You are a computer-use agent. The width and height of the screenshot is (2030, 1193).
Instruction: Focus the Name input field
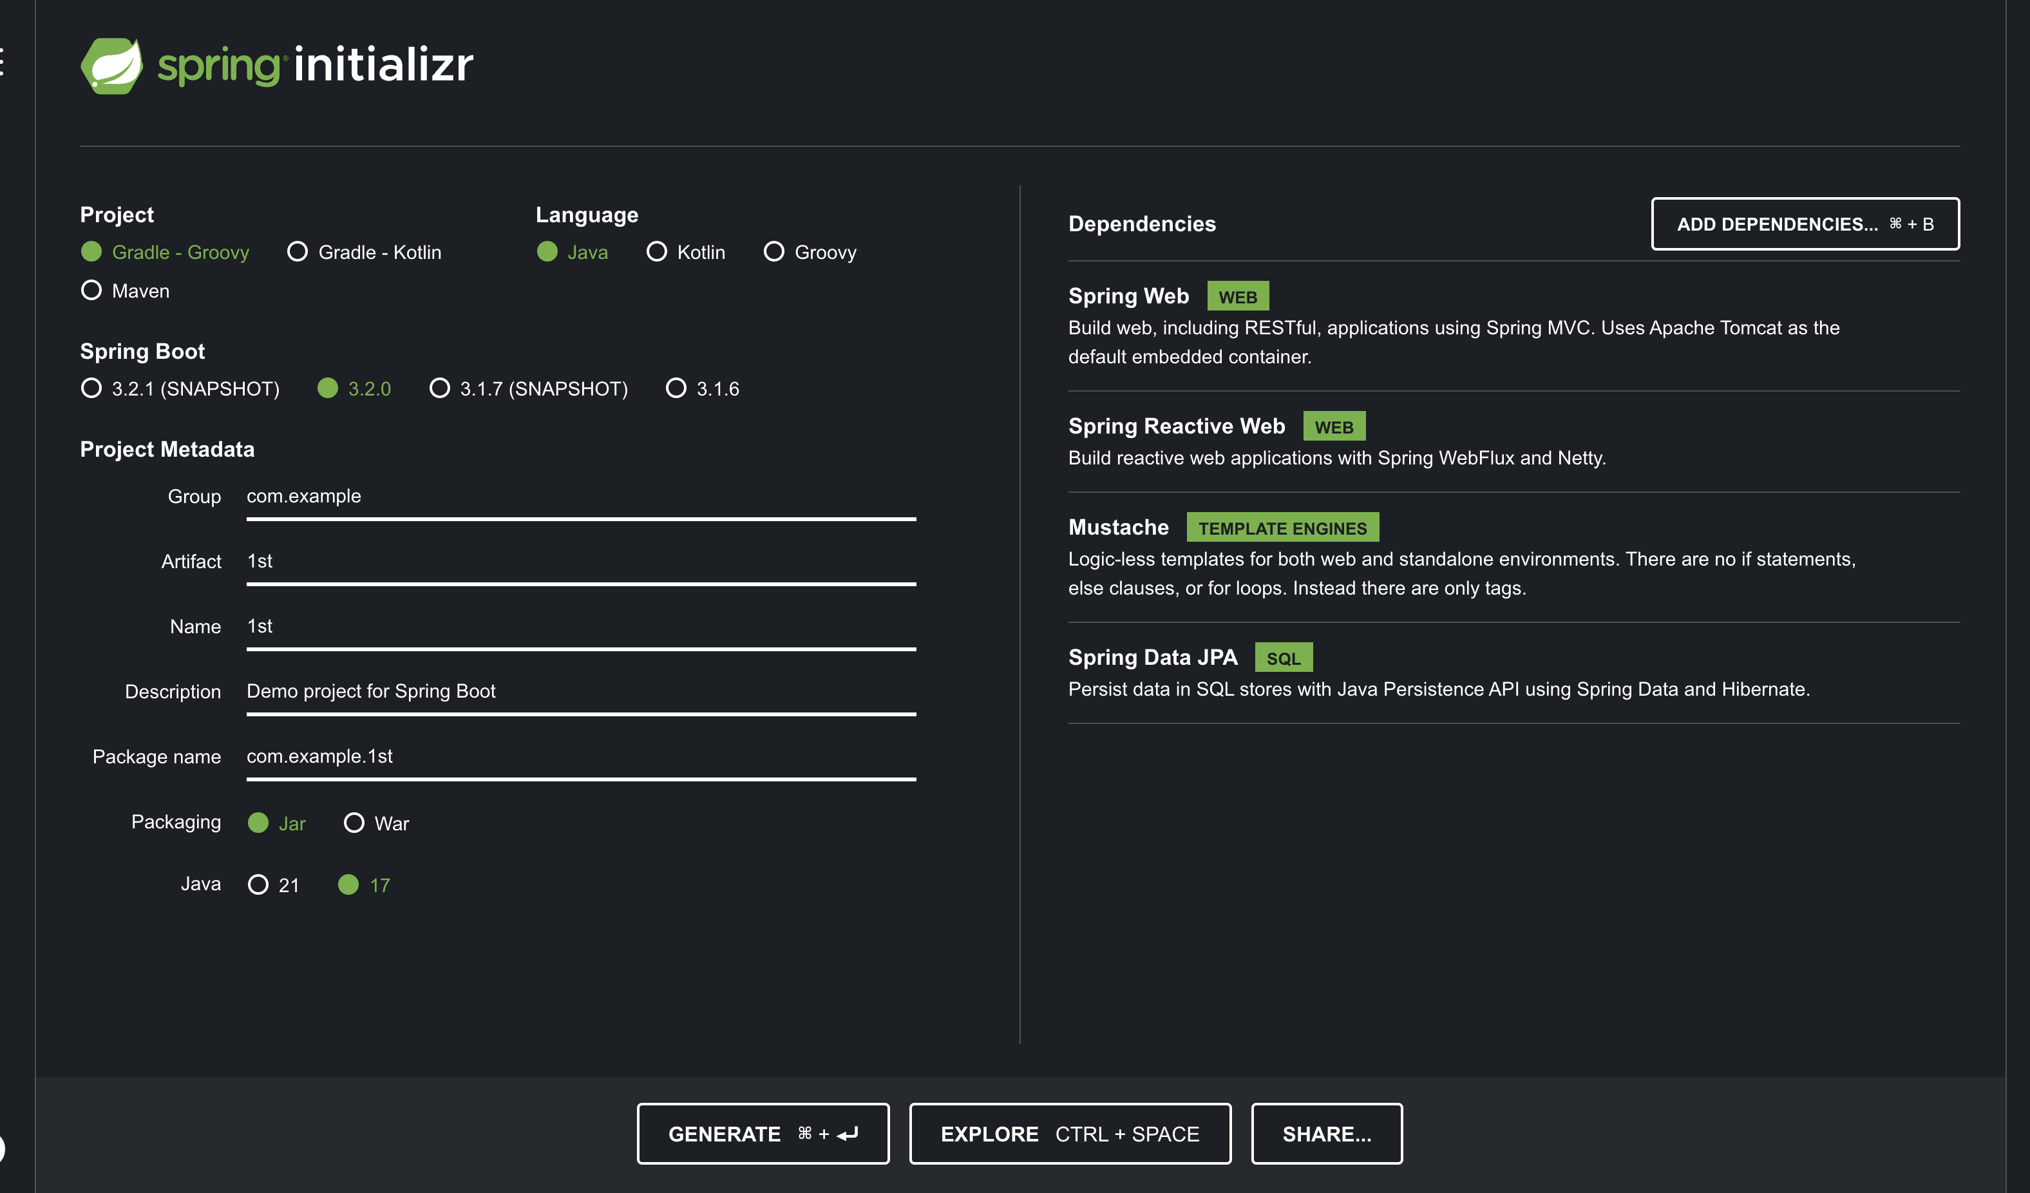(581, 627)
